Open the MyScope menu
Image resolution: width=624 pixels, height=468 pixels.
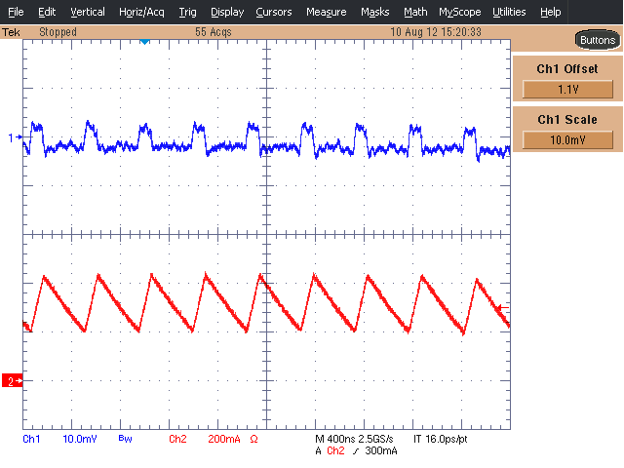click(459, 12)
